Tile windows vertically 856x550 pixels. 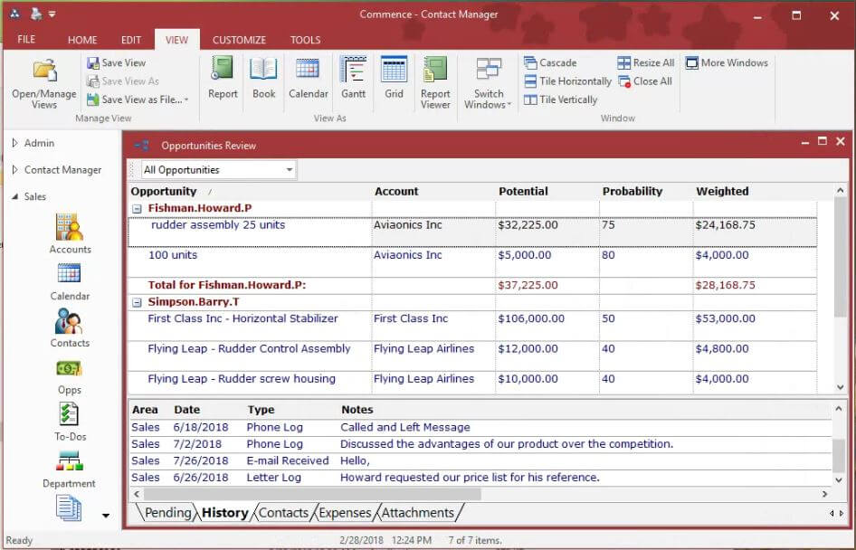click(561, 100)
